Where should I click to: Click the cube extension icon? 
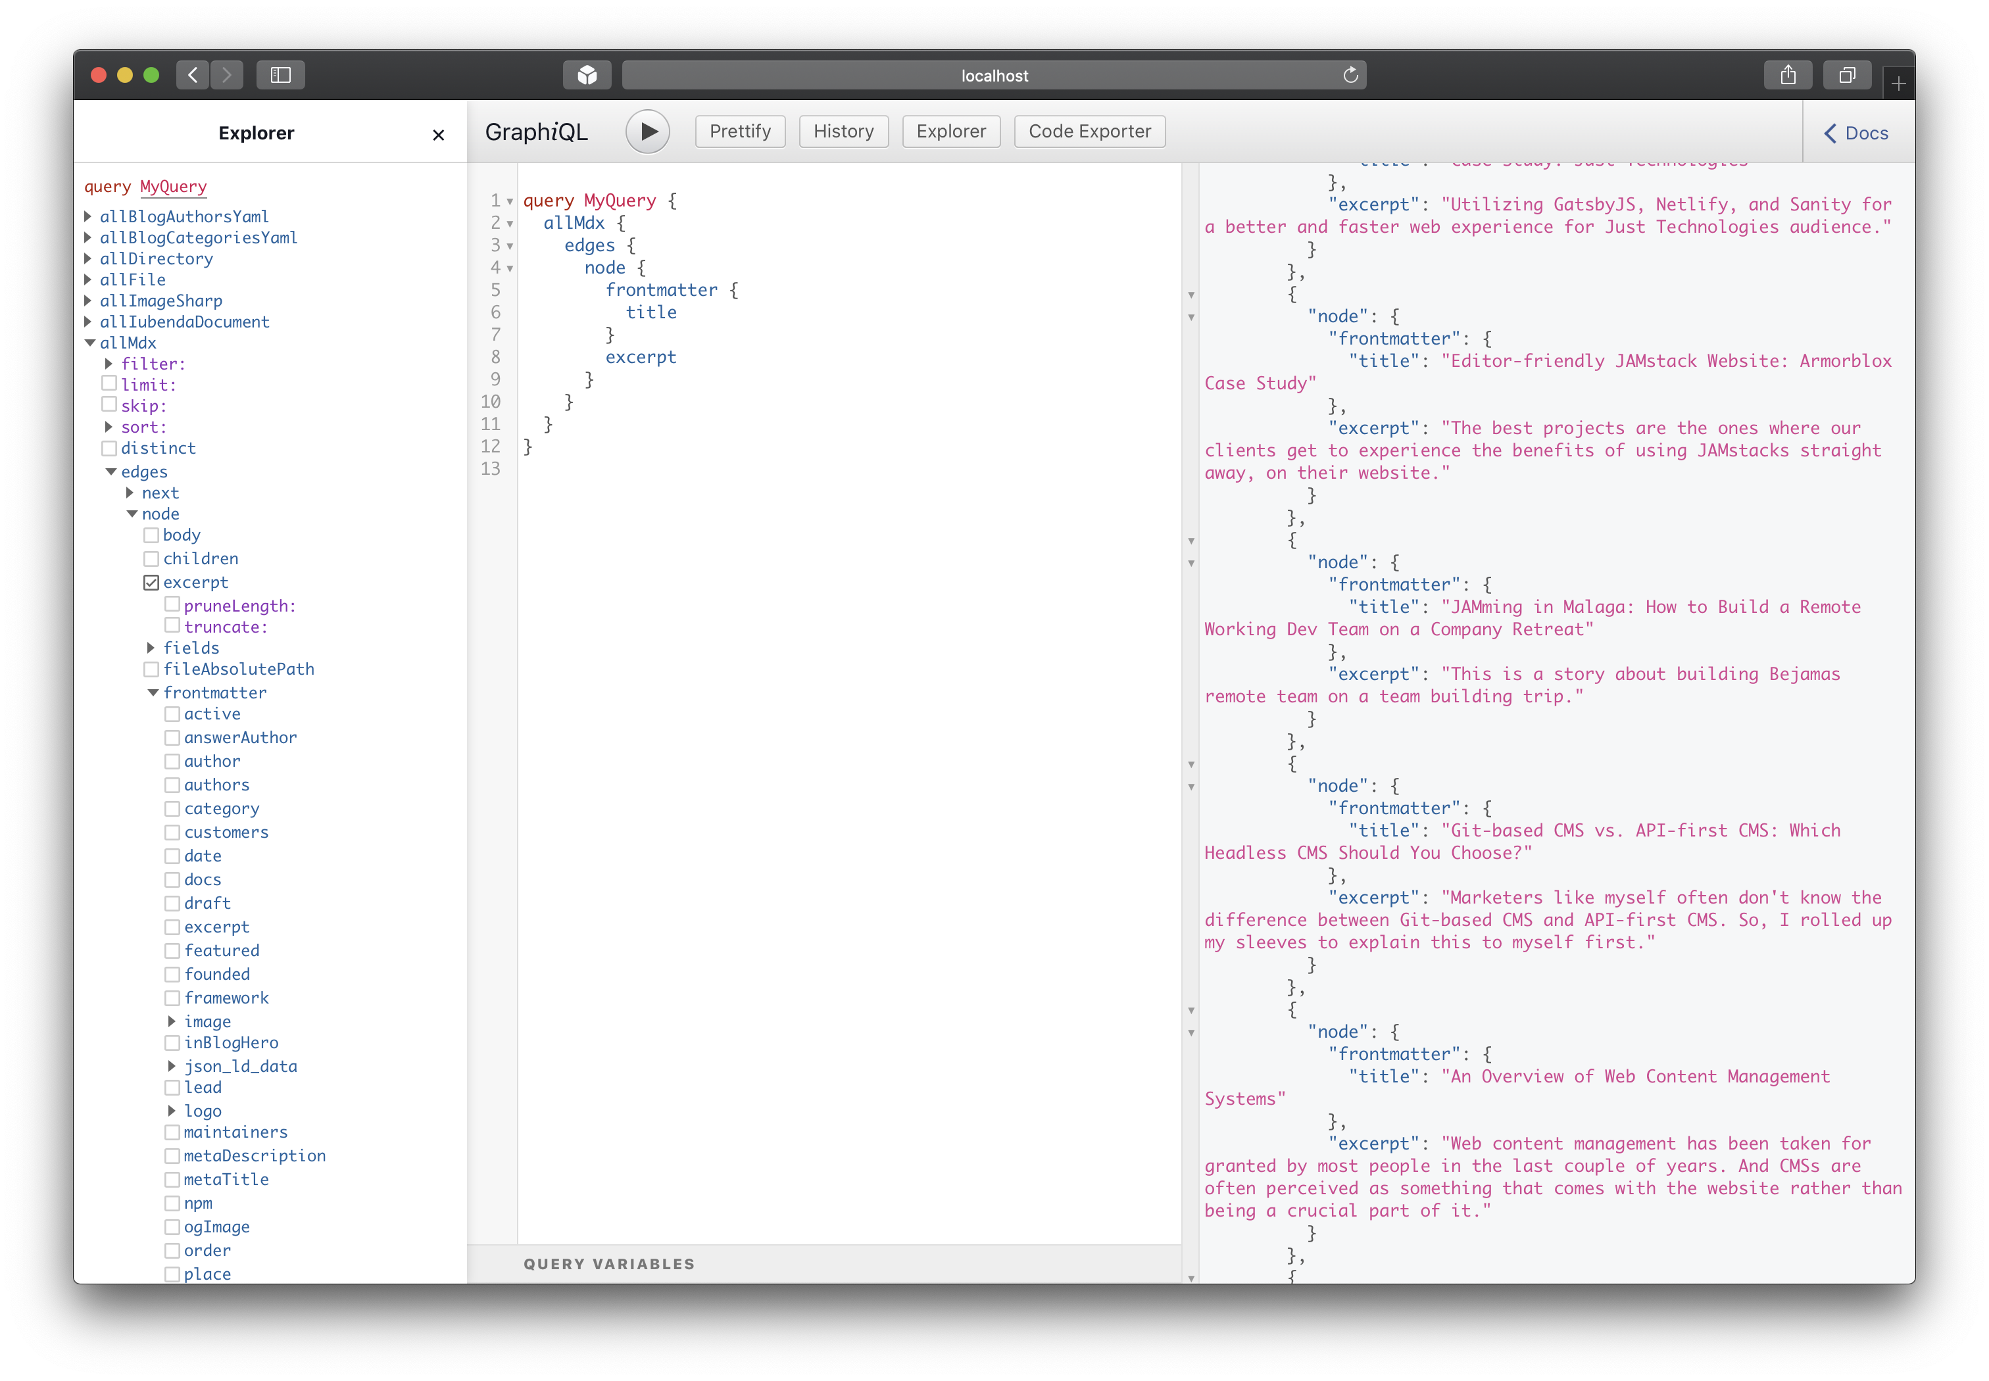(587, 75)
